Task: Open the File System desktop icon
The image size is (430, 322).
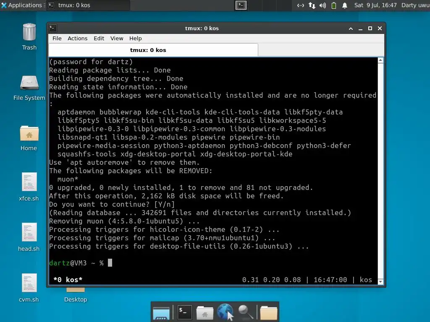Action: click(29, 83)
